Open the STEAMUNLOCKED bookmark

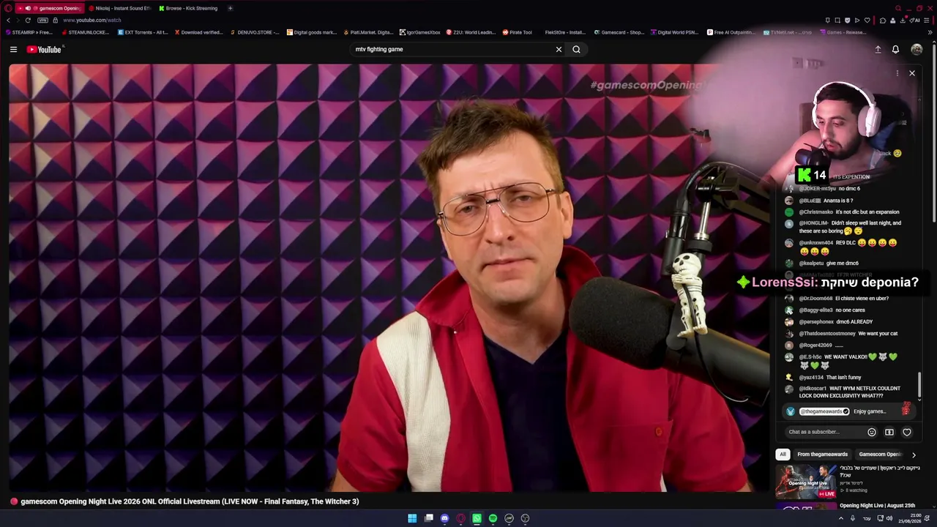84,32
